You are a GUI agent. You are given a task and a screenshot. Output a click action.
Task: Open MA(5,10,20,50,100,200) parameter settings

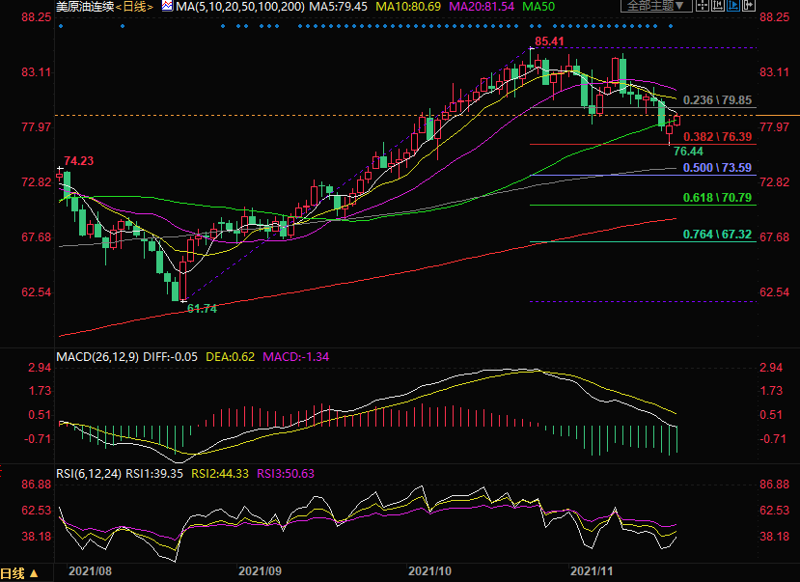[241, 7]
